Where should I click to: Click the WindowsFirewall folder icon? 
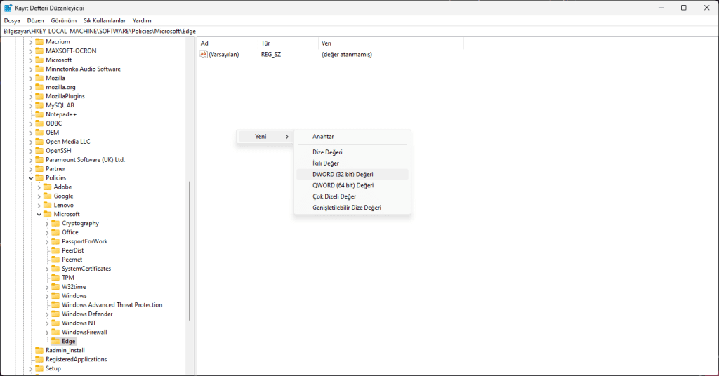(x=55, y=332)
